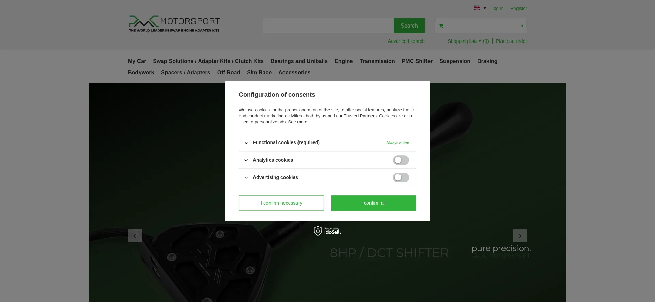Click the shopping cart icon
The width and height of the screenshot is (655, 302).
441,26
